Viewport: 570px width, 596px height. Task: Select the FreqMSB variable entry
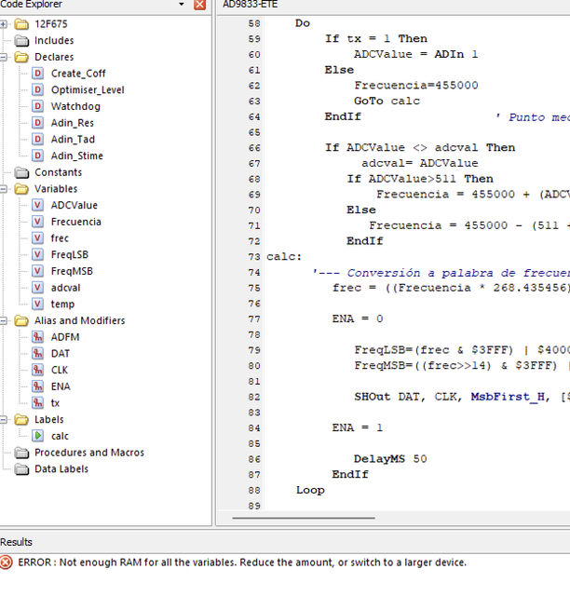[x=72, y=271]
